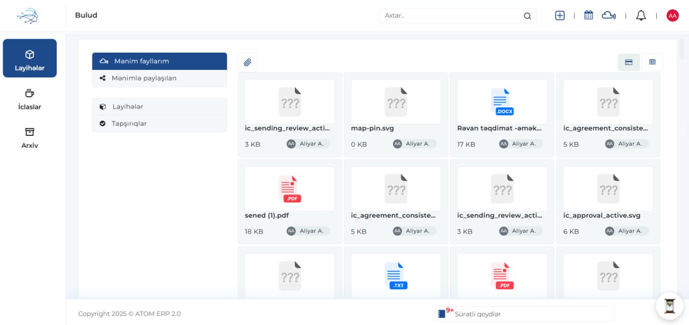
Task: Click the search magnifier icon
Action: [527, 16]
